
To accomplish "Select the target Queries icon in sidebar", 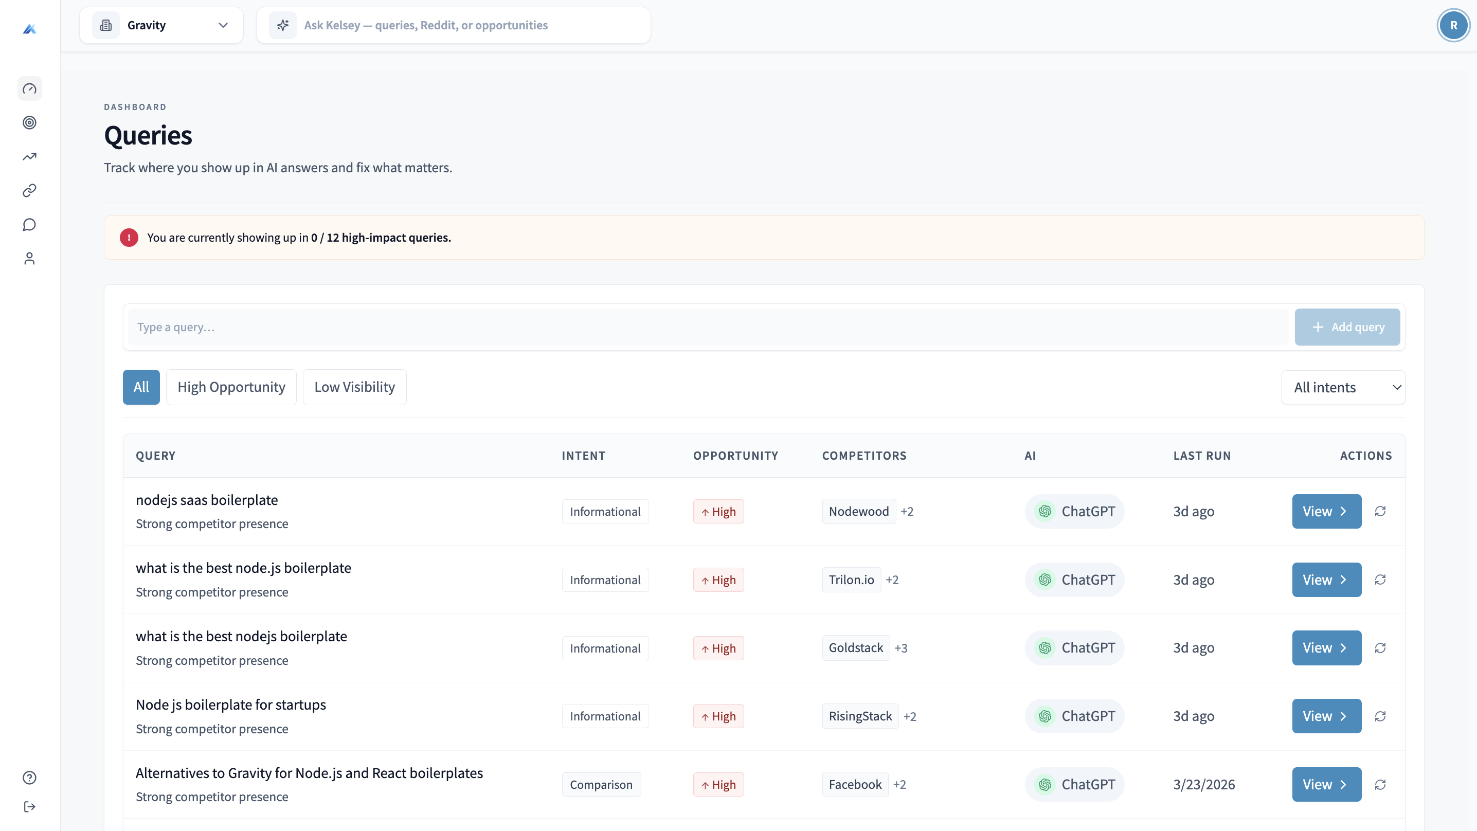I will 30,123.
